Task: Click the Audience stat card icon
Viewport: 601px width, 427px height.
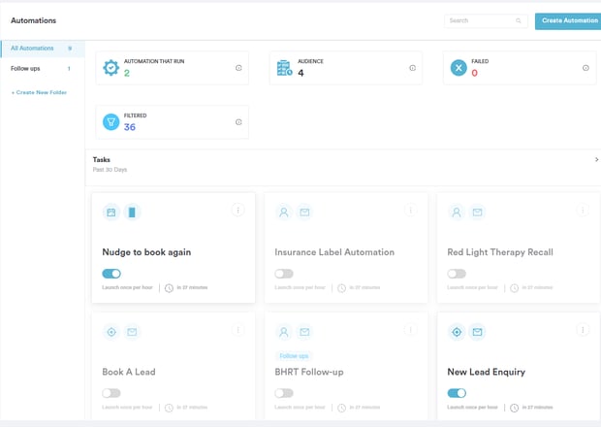Action: (284, 68)
